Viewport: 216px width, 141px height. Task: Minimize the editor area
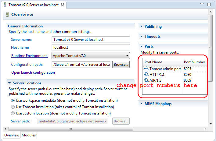click(x=202, y=4)
